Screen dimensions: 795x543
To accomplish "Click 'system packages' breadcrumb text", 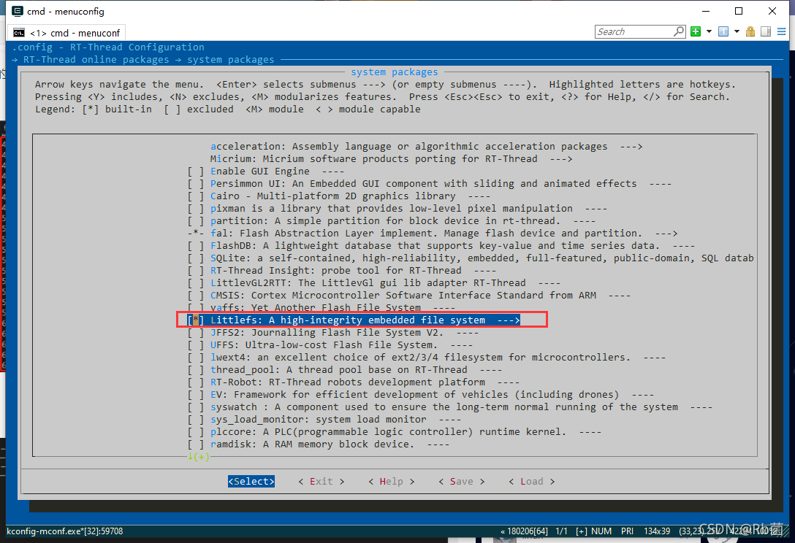I will click(x=231, y=60).
